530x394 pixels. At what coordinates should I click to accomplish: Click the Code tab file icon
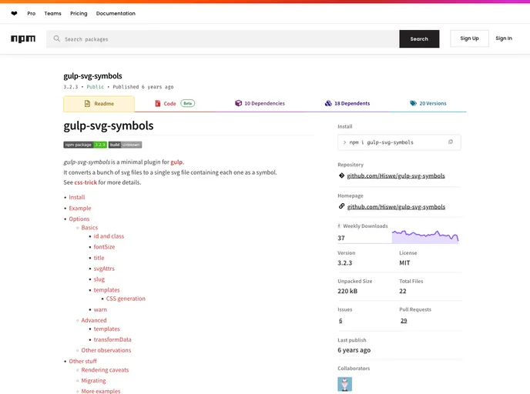157,103
